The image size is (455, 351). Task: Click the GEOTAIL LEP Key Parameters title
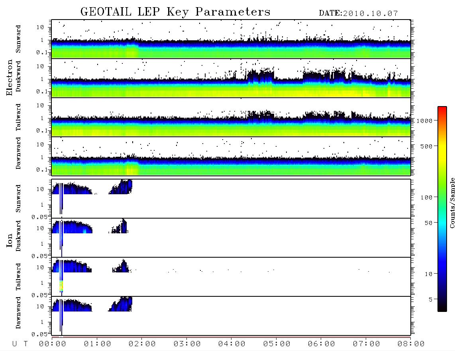coord(175,12)
